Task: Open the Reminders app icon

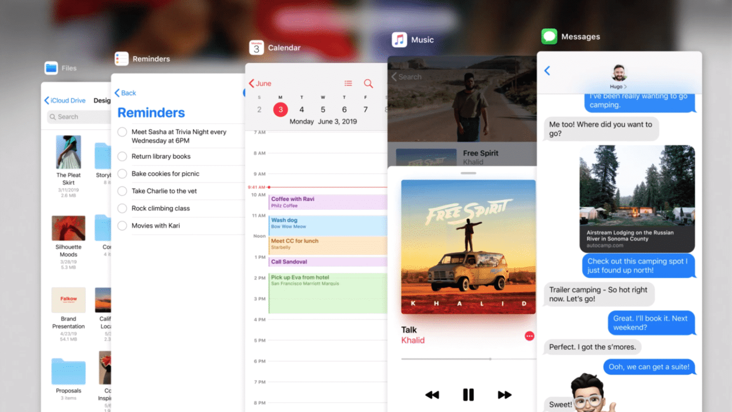Action: (x=122, y=59)
